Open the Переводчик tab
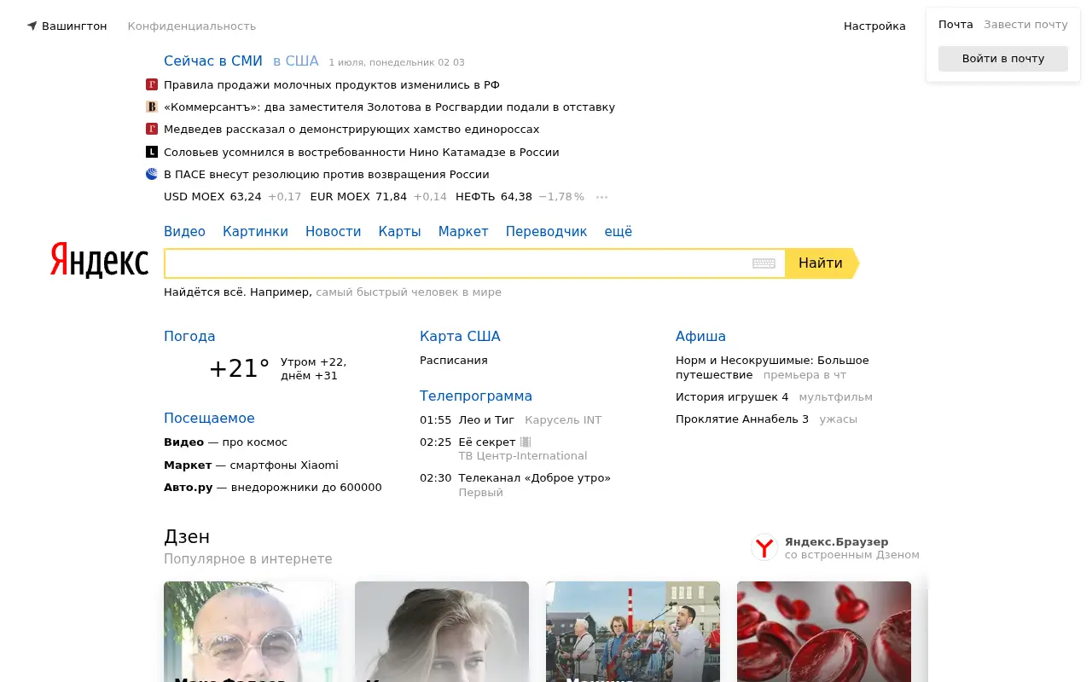1092x682 pixels. point(546,231)
